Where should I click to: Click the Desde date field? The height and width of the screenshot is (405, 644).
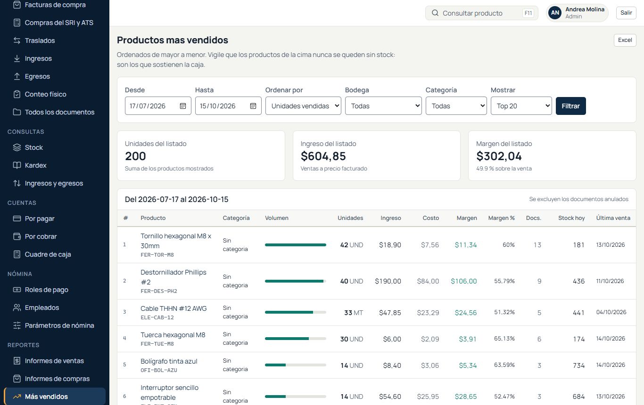pyautogui.click(x=158, y=106)
